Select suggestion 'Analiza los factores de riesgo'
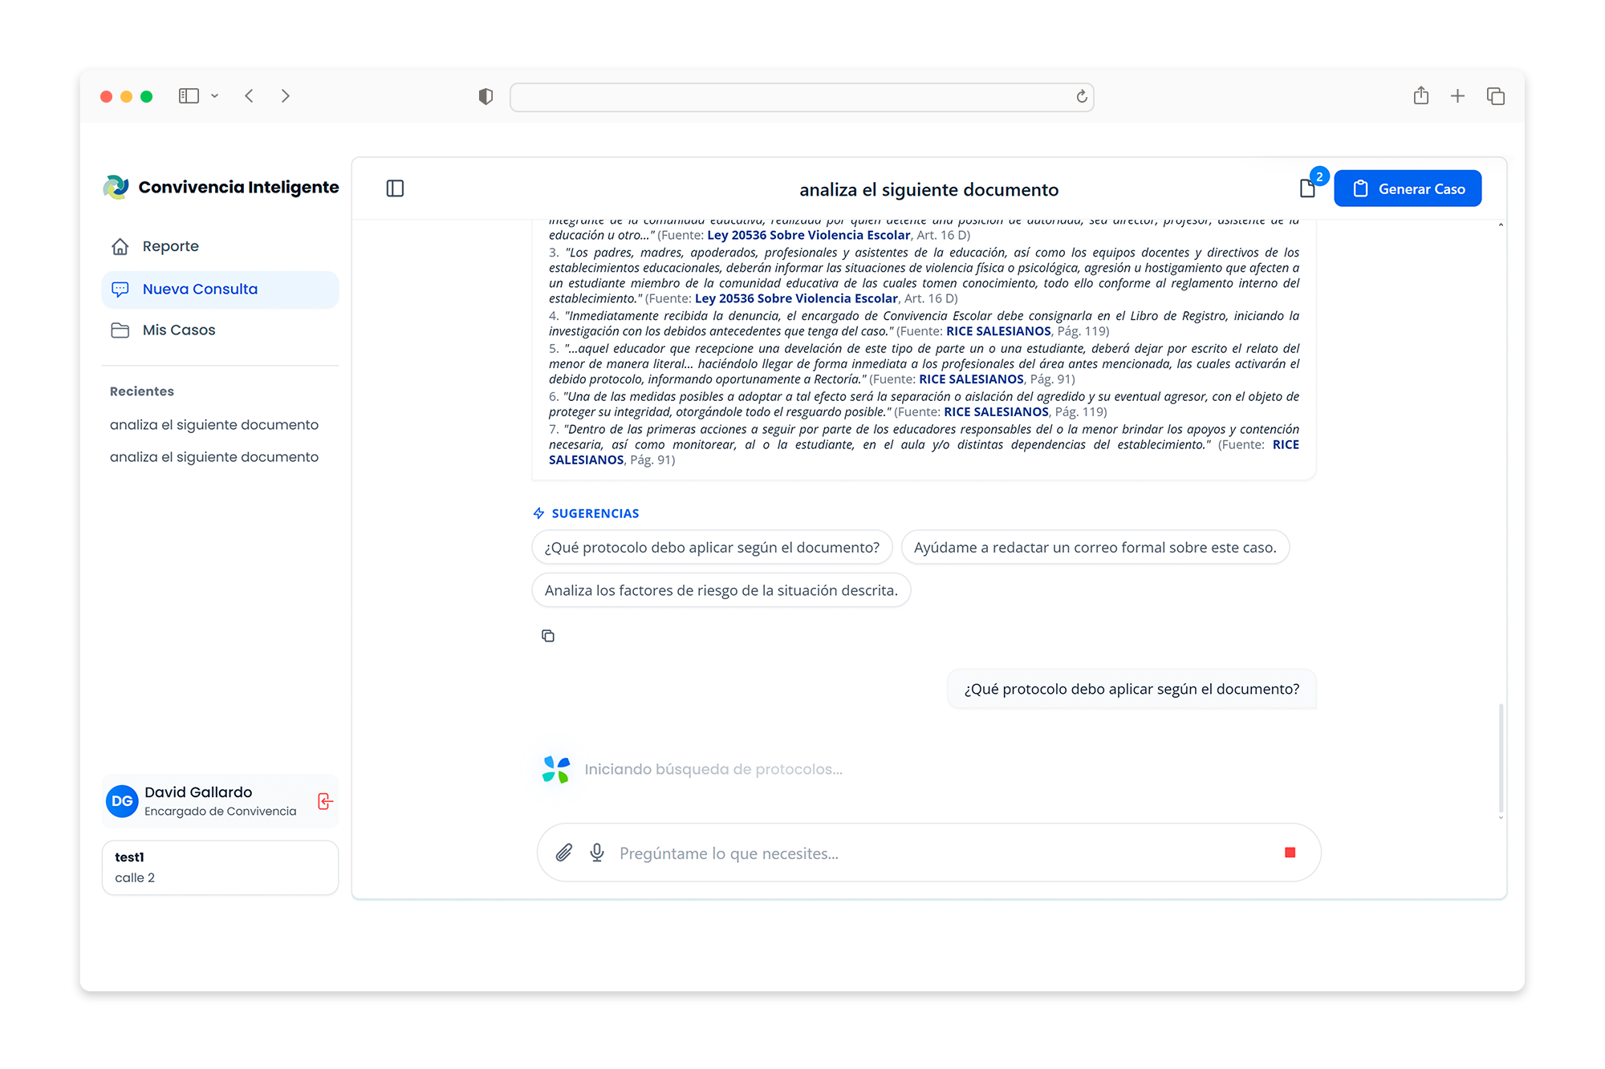 pyautogui.click(x=721, y=590)
